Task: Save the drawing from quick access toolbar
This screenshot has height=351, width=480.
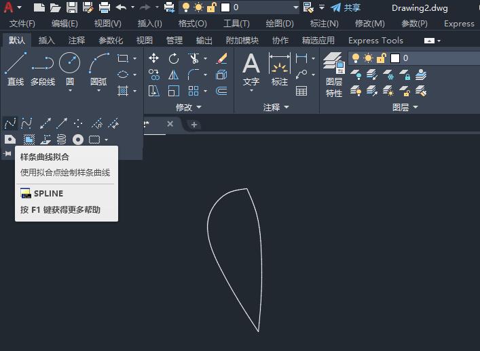Action: (x=72, y=7)
